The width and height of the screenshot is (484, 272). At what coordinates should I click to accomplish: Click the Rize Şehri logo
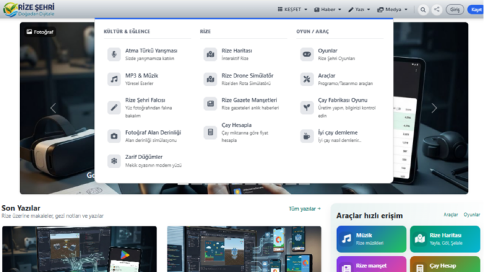[29, 10]
